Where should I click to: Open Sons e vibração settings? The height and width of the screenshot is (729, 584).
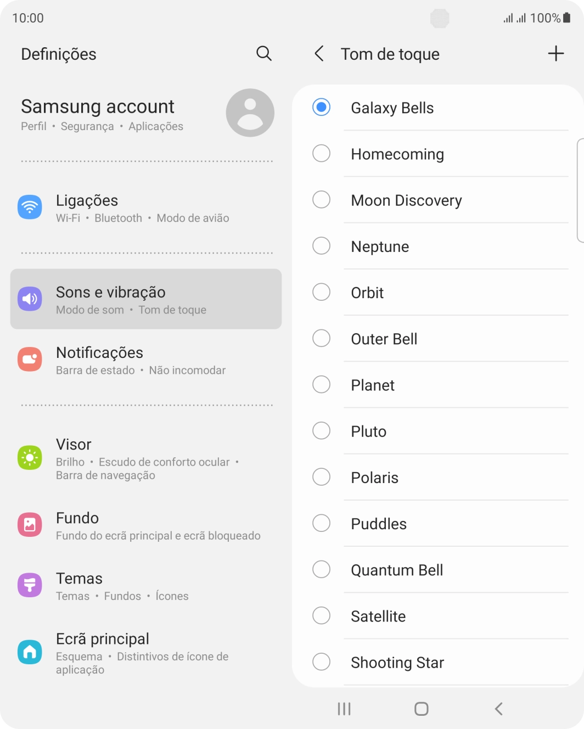[x=146, y=299]
